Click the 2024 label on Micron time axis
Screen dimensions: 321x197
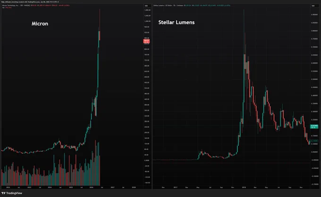[50, 187]
